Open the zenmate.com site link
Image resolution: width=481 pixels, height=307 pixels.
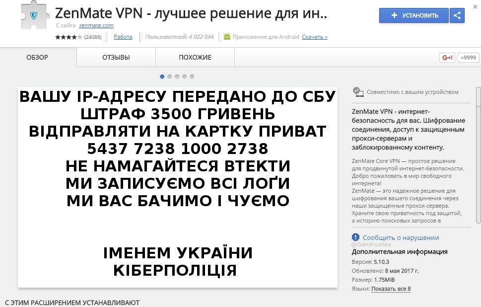coord(96,25)
